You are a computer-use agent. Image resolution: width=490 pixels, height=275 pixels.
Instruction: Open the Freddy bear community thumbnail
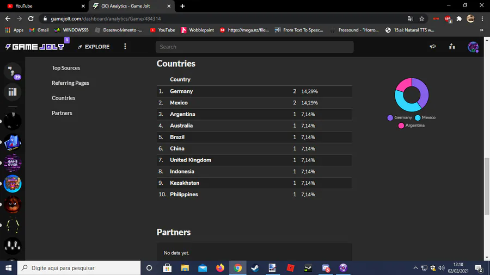click(13, 204)
